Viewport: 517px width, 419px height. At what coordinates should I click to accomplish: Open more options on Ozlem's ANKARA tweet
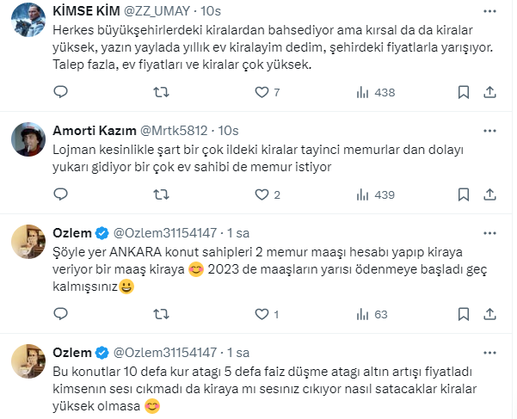[x=490, y=233]
